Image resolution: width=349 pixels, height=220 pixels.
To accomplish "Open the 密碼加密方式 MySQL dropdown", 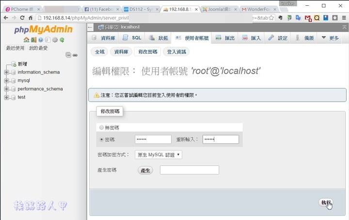I will coord(159,155).
